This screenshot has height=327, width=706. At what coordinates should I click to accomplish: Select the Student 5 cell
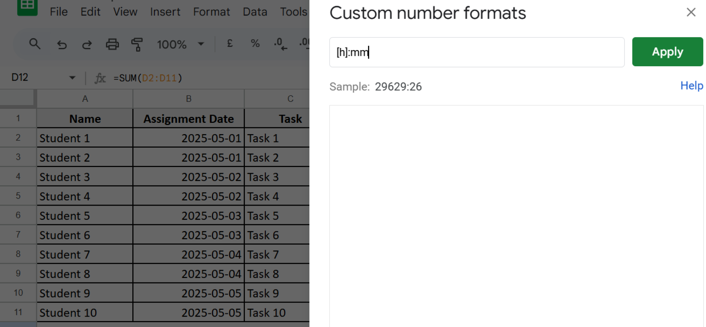(85, 216)
